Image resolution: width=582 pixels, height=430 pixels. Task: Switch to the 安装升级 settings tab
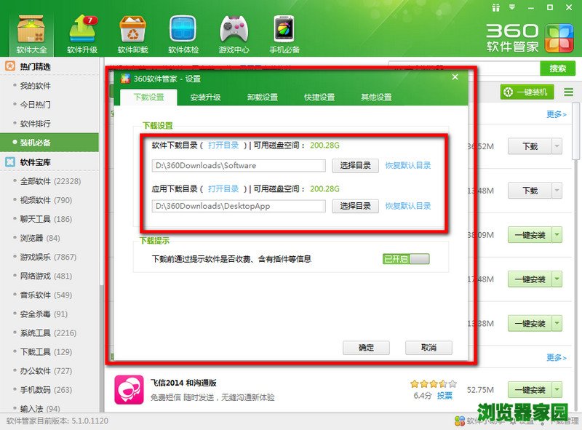205,97
